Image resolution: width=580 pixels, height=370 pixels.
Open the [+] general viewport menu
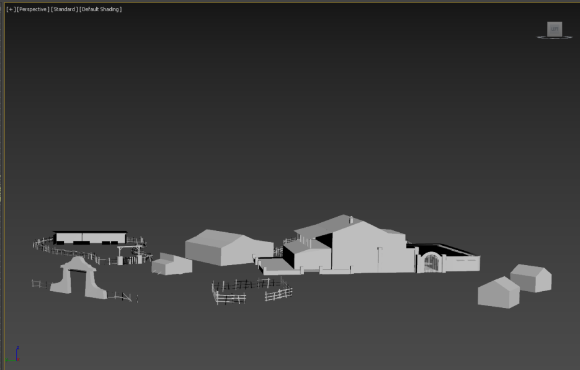[x=11, y=9]
